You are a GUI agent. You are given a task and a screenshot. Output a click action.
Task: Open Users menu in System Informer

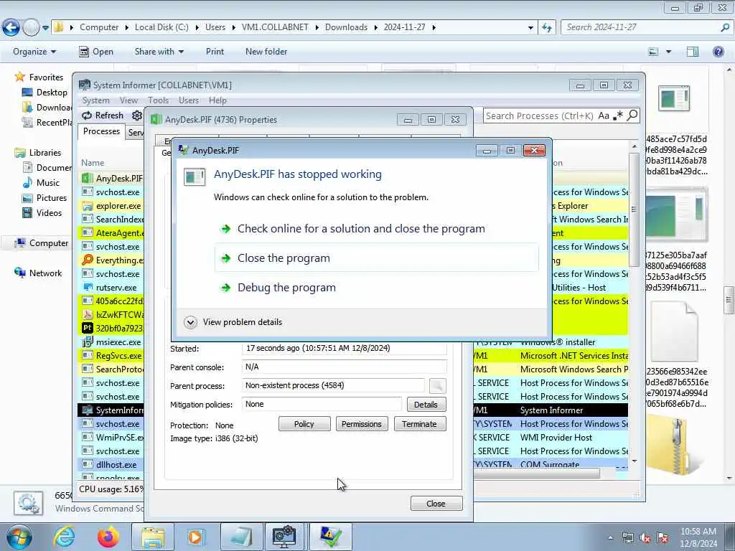coord(189,100)
